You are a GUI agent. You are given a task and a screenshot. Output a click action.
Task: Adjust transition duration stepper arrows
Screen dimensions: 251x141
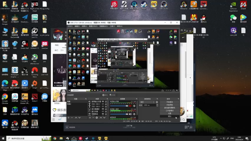pyautogui.click(x=157, y=105)
